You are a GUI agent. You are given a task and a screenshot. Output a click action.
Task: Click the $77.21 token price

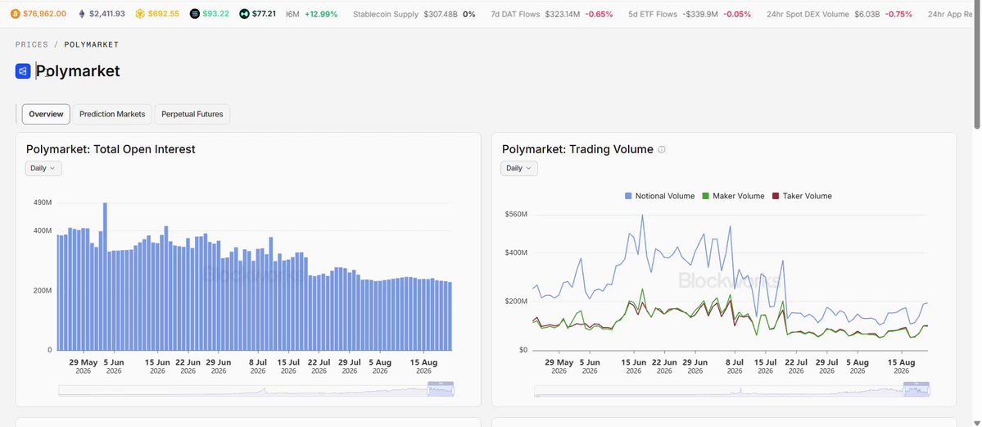pyautogui.click(x=264, y=14)
